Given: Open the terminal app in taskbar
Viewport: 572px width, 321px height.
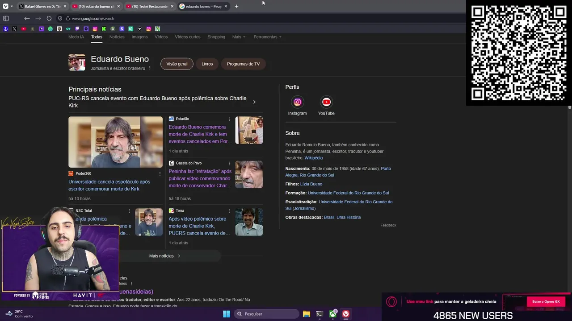Looking at the screenshot, I should coord(319,314).
